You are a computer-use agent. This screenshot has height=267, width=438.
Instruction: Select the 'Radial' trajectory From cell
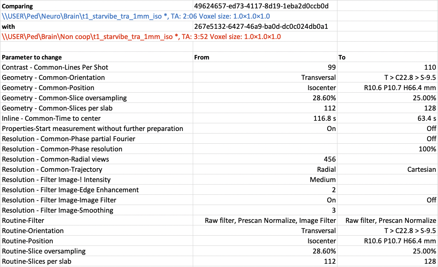[x=326, y=170]
